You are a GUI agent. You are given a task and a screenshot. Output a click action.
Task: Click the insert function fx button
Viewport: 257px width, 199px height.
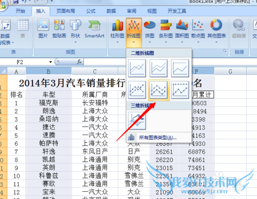pos(79,62)
